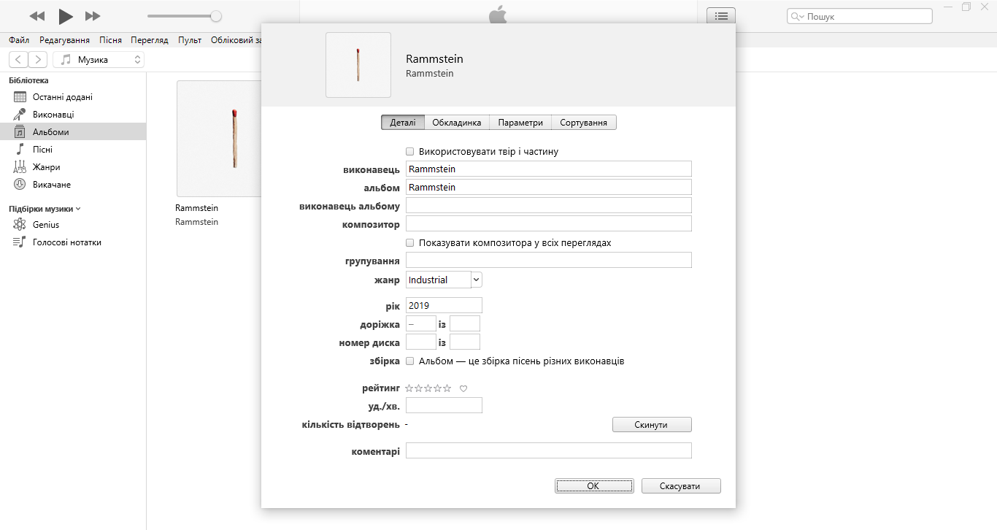This screenshot has height=530, width=997.
Task: Go forward with the right arrow button
Action: click(x=38, y=60)
